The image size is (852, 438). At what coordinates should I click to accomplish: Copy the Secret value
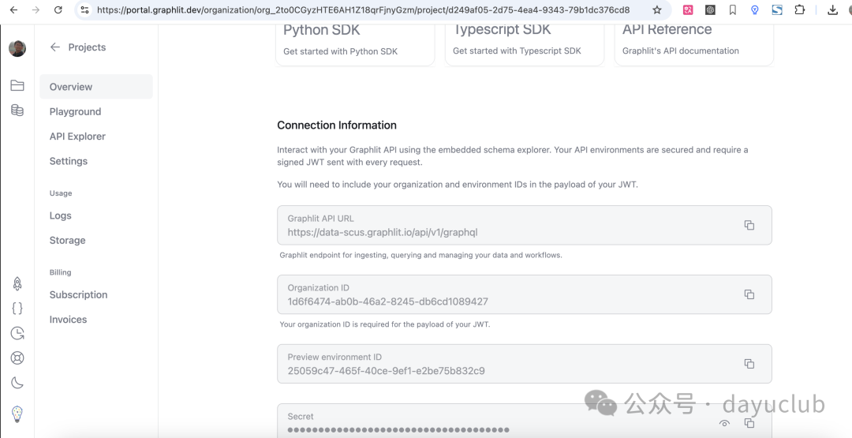[x=749, y=424]
